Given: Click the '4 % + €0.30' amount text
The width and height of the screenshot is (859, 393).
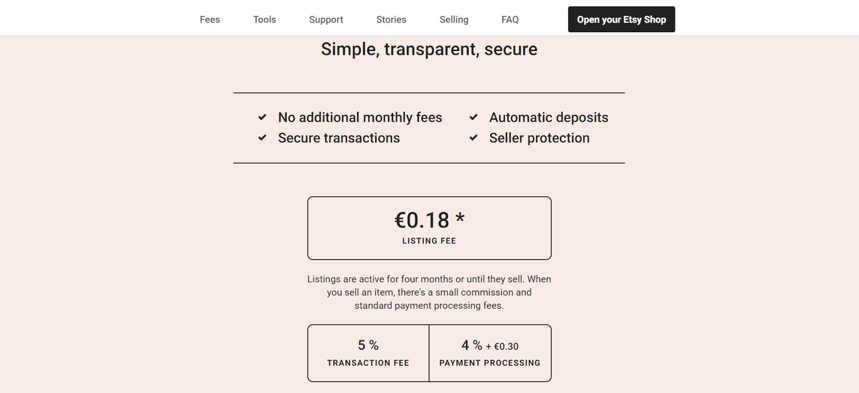Looking at the screenshot, I should coord(490,345).
